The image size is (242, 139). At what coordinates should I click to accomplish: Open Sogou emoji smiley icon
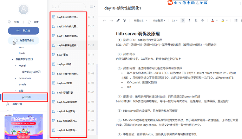[x=184, y=3]
